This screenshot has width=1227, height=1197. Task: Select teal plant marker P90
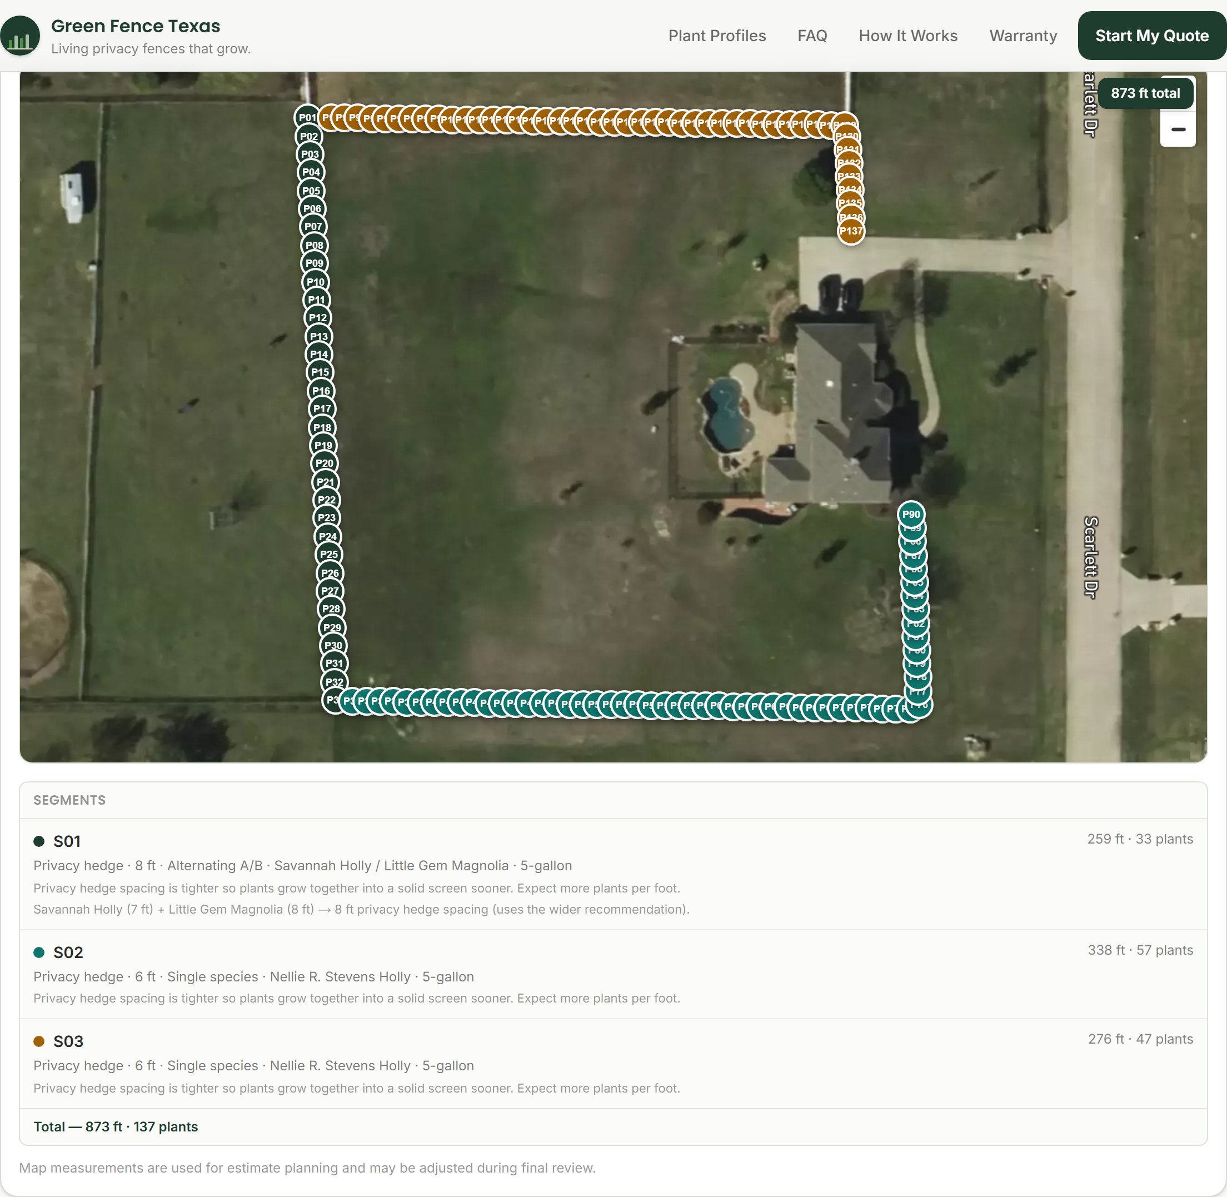click(x=911, y=514)
